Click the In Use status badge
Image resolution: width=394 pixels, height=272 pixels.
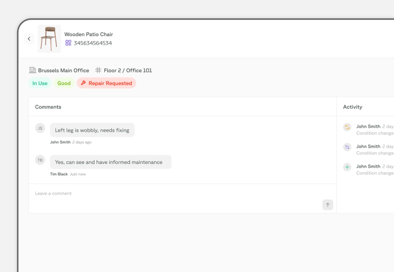pyautogui.click(x=40, y=83)
